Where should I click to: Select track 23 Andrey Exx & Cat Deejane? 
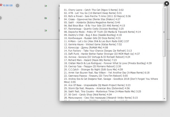pyautogui.click(x=111, y=80)
